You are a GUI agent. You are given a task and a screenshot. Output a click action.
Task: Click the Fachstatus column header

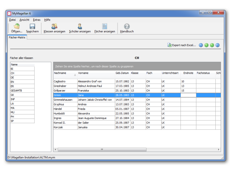tap(206, 74)
